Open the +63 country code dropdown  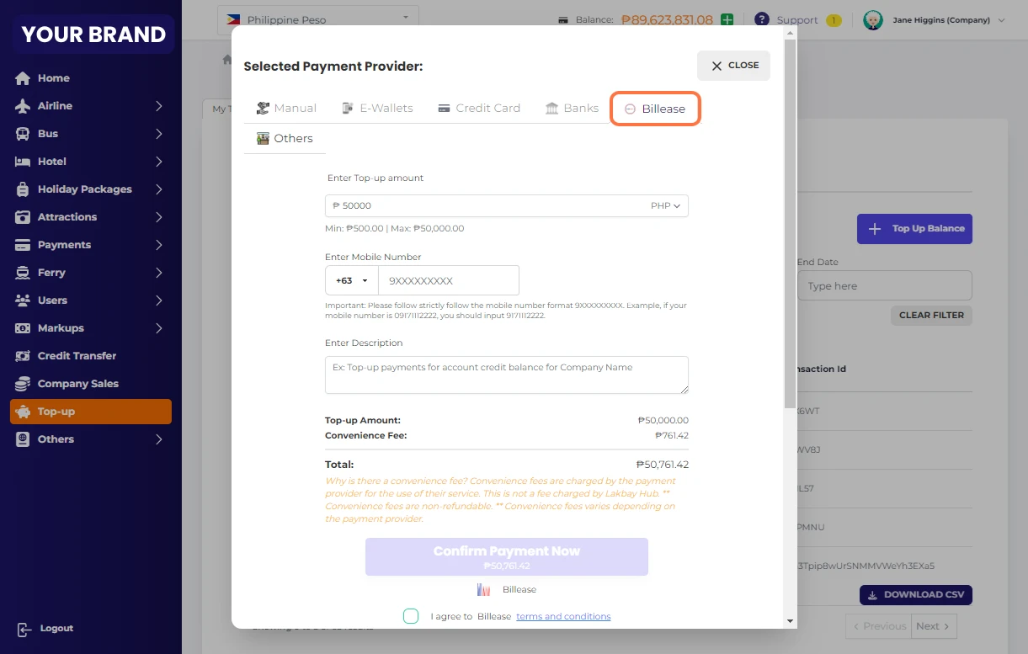[352, 280]
